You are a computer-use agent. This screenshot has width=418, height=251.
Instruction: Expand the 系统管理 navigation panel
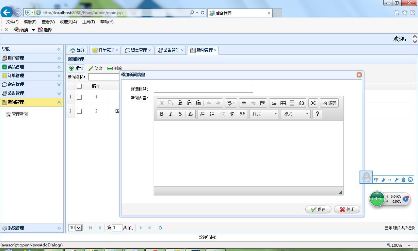tap(59, 228)
